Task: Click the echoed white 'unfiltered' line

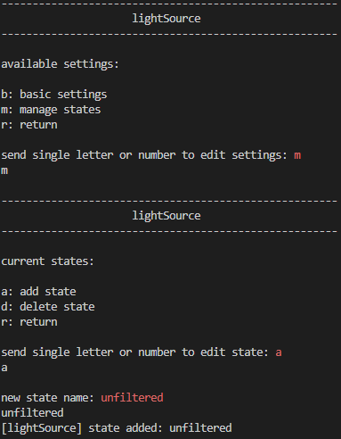Action: tap(32, 413)
